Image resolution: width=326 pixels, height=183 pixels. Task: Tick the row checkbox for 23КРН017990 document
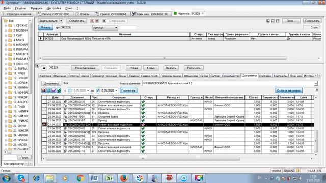(x=44, y=117)
